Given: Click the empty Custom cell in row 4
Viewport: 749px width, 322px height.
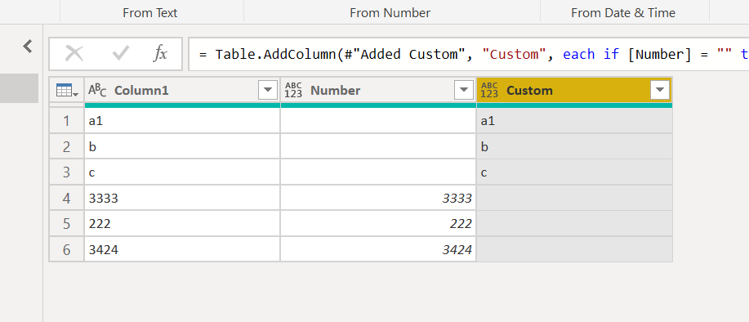Looking at the screenshot, I should coord(575,198).
